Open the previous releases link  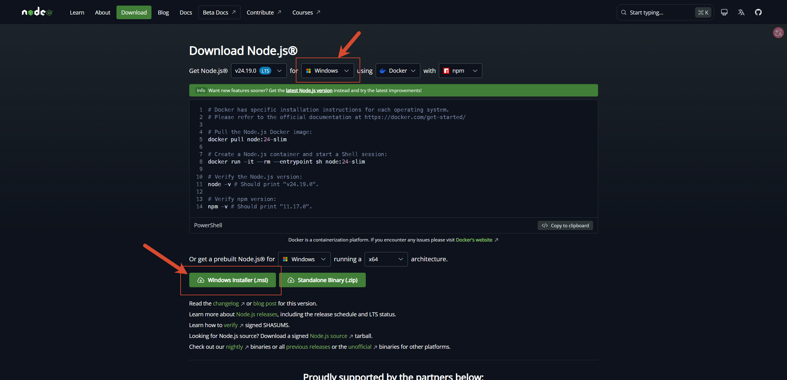[x=308, y=347]
